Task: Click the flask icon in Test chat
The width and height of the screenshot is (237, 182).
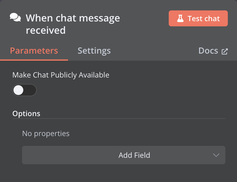Action: (x=180, y=19)
